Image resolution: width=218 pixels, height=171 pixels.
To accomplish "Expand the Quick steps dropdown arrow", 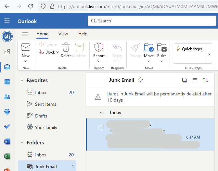I will pos(209,54).
